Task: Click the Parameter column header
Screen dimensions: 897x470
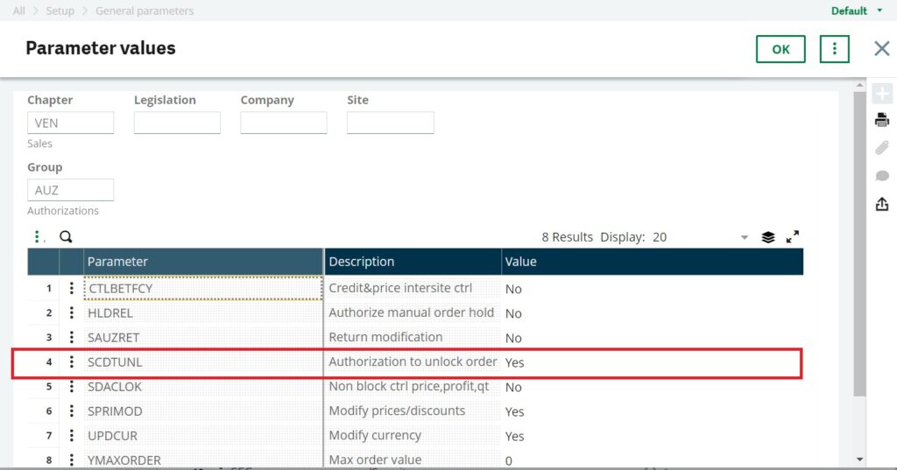Action: [x=203, y=262]
